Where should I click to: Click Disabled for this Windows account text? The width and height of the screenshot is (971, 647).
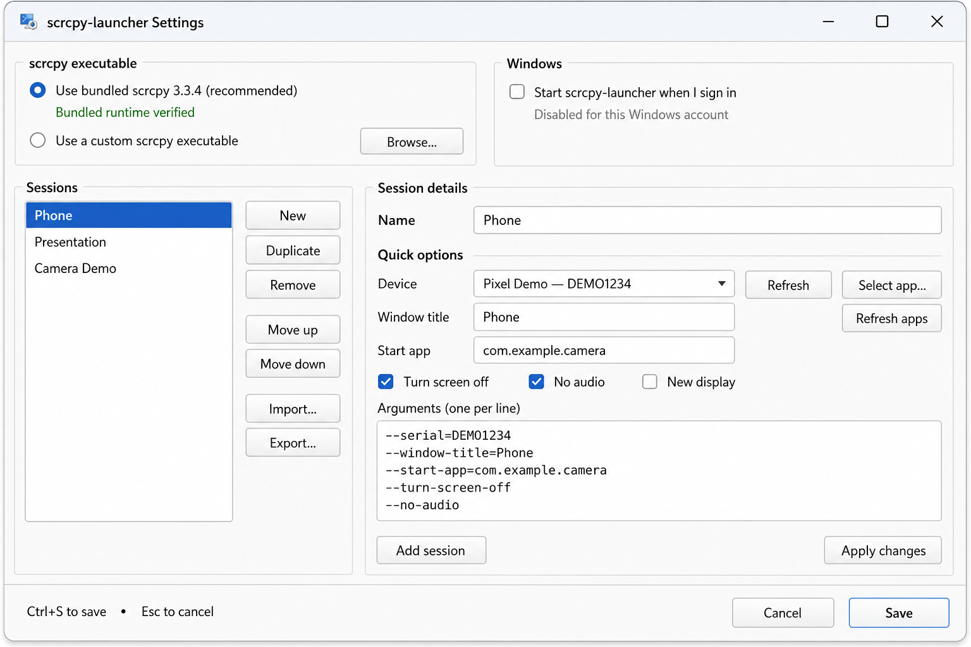coord(631,114)
